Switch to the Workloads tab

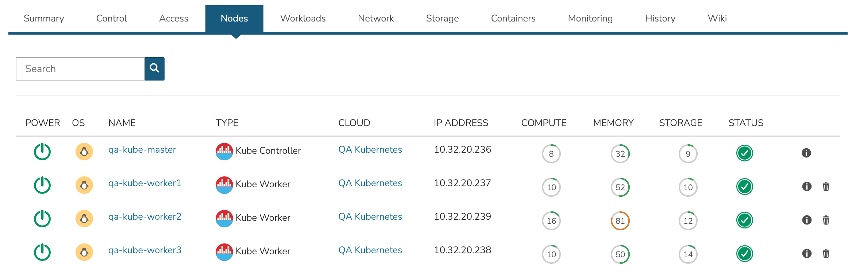[302, 18]
